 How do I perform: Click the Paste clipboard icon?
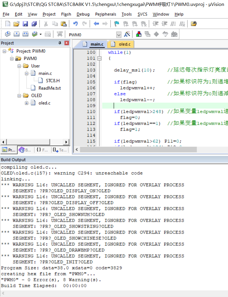[x=64, y=24]
